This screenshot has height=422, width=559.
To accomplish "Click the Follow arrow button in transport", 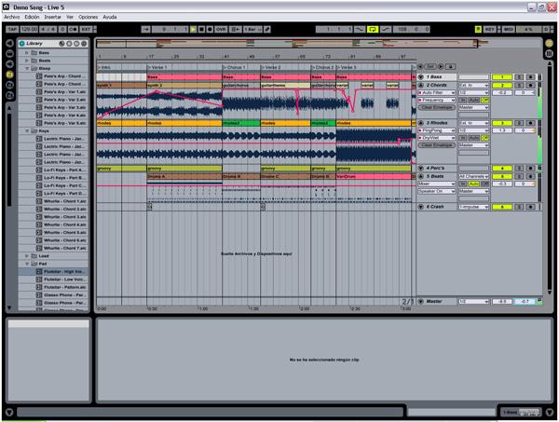I will 146,29.
